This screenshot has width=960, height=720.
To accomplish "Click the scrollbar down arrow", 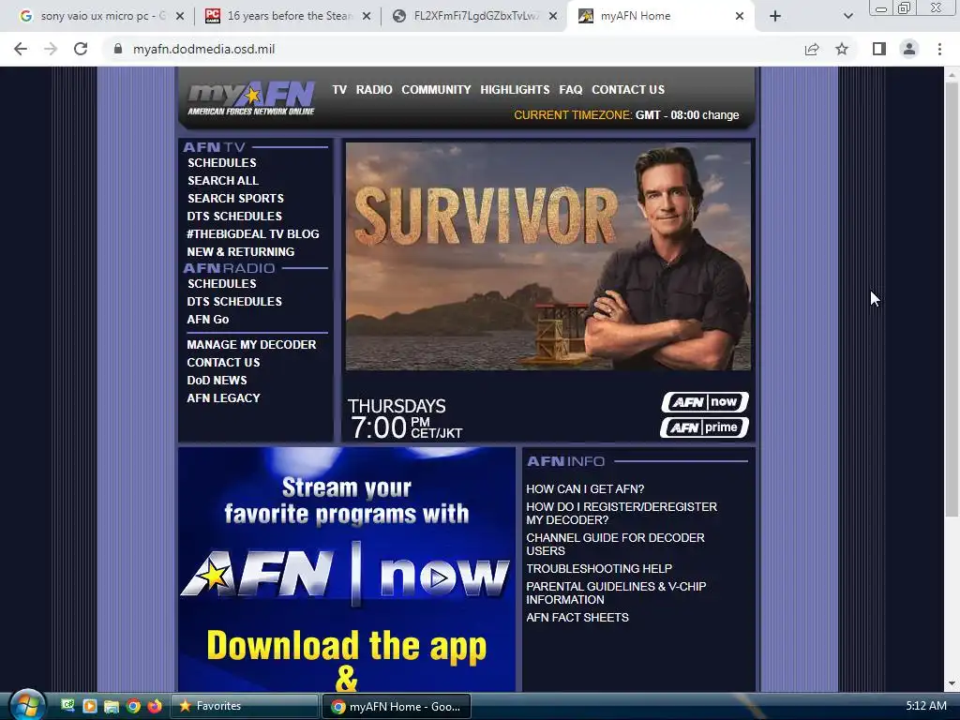I will (952, 683).
